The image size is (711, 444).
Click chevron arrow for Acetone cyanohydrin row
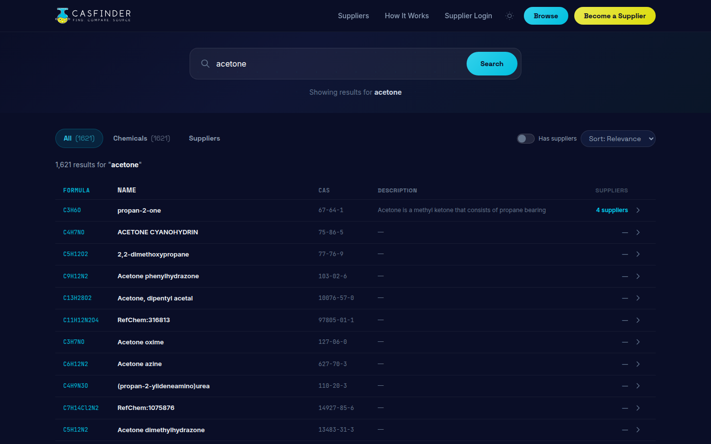pyautogui.click(x=638, y=232)
